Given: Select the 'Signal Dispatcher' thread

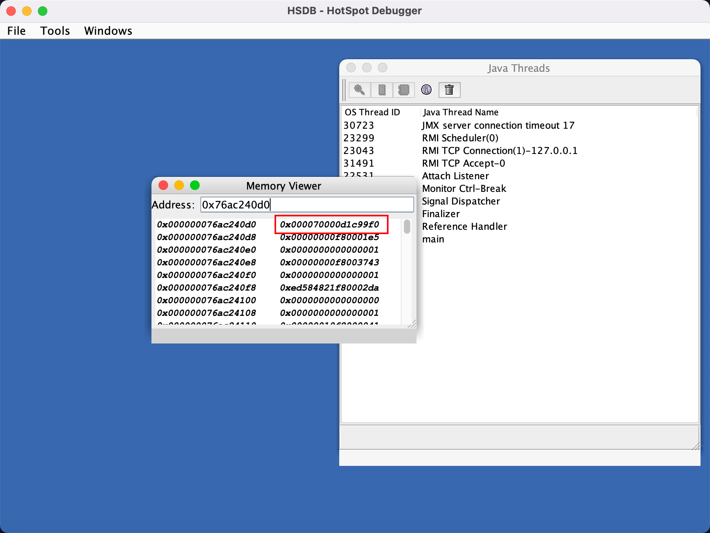Looking at the screenshot, I should (x=461, y=201).
